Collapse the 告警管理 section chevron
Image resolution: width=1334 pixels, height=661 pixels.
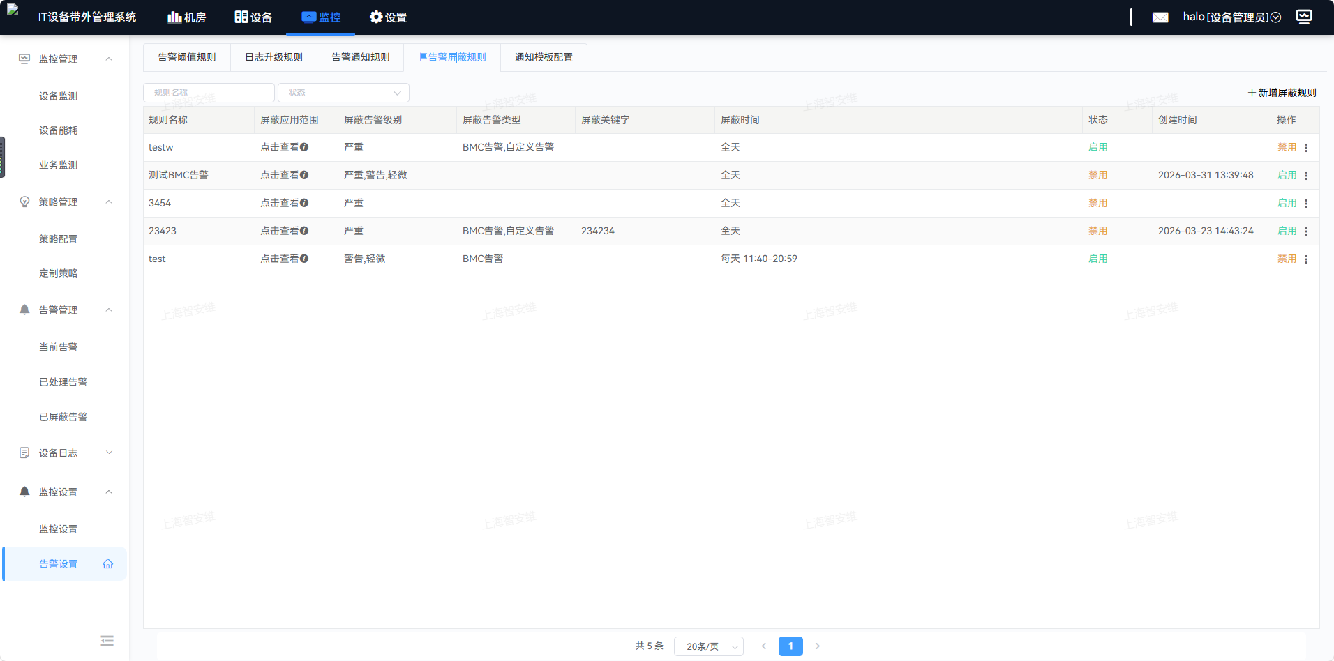point(109,310)
